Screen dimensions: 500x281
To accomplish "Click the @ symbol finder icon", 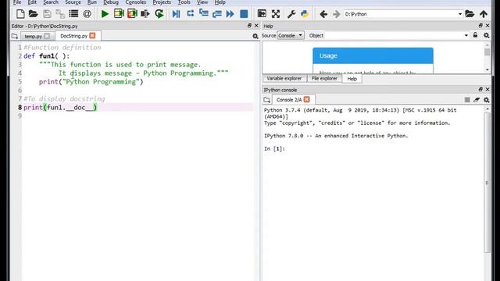I will [87, 14].
